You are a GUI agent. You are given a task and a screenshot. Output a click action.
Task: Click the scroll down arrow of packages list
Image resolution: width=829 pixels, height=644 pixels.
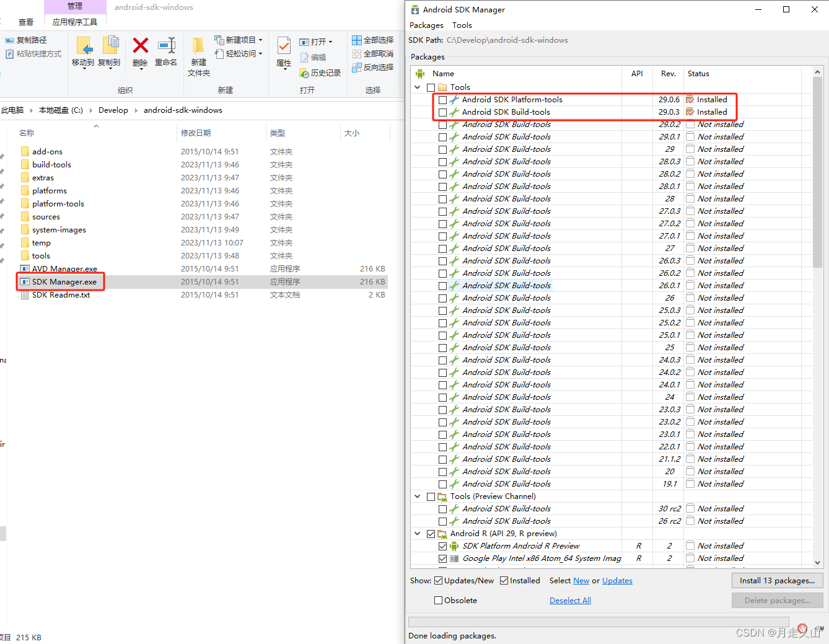817,562
